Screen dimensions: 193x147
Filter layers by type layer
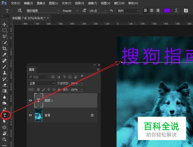(x=64, y=77)
